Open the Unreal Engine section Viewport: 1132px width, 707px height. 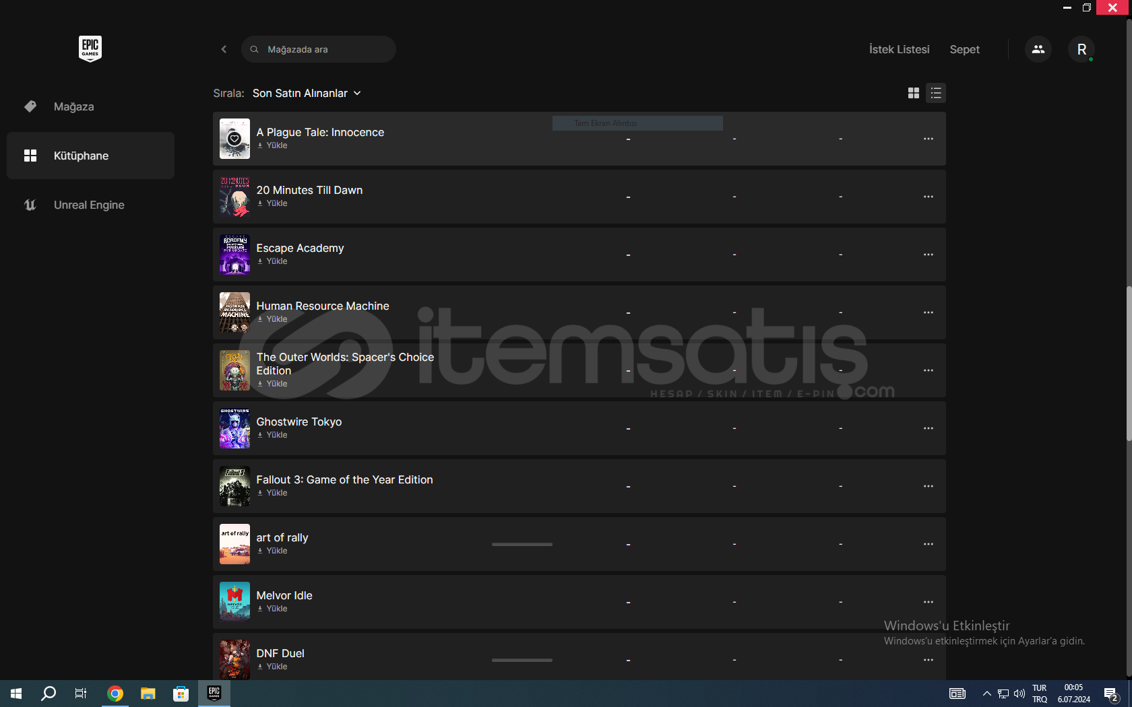click(x=90, y=205)
